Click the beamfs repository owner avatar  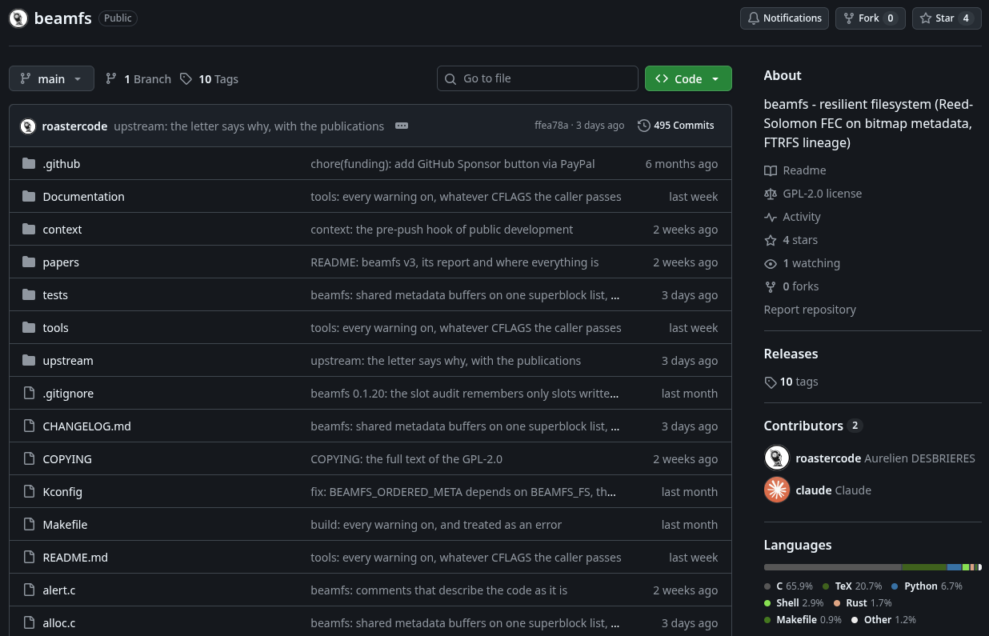tap(18, 18)
